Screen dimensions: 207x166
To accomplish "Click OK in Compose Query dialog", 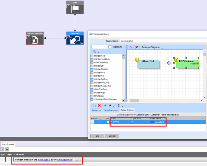I will coord(97,136).
